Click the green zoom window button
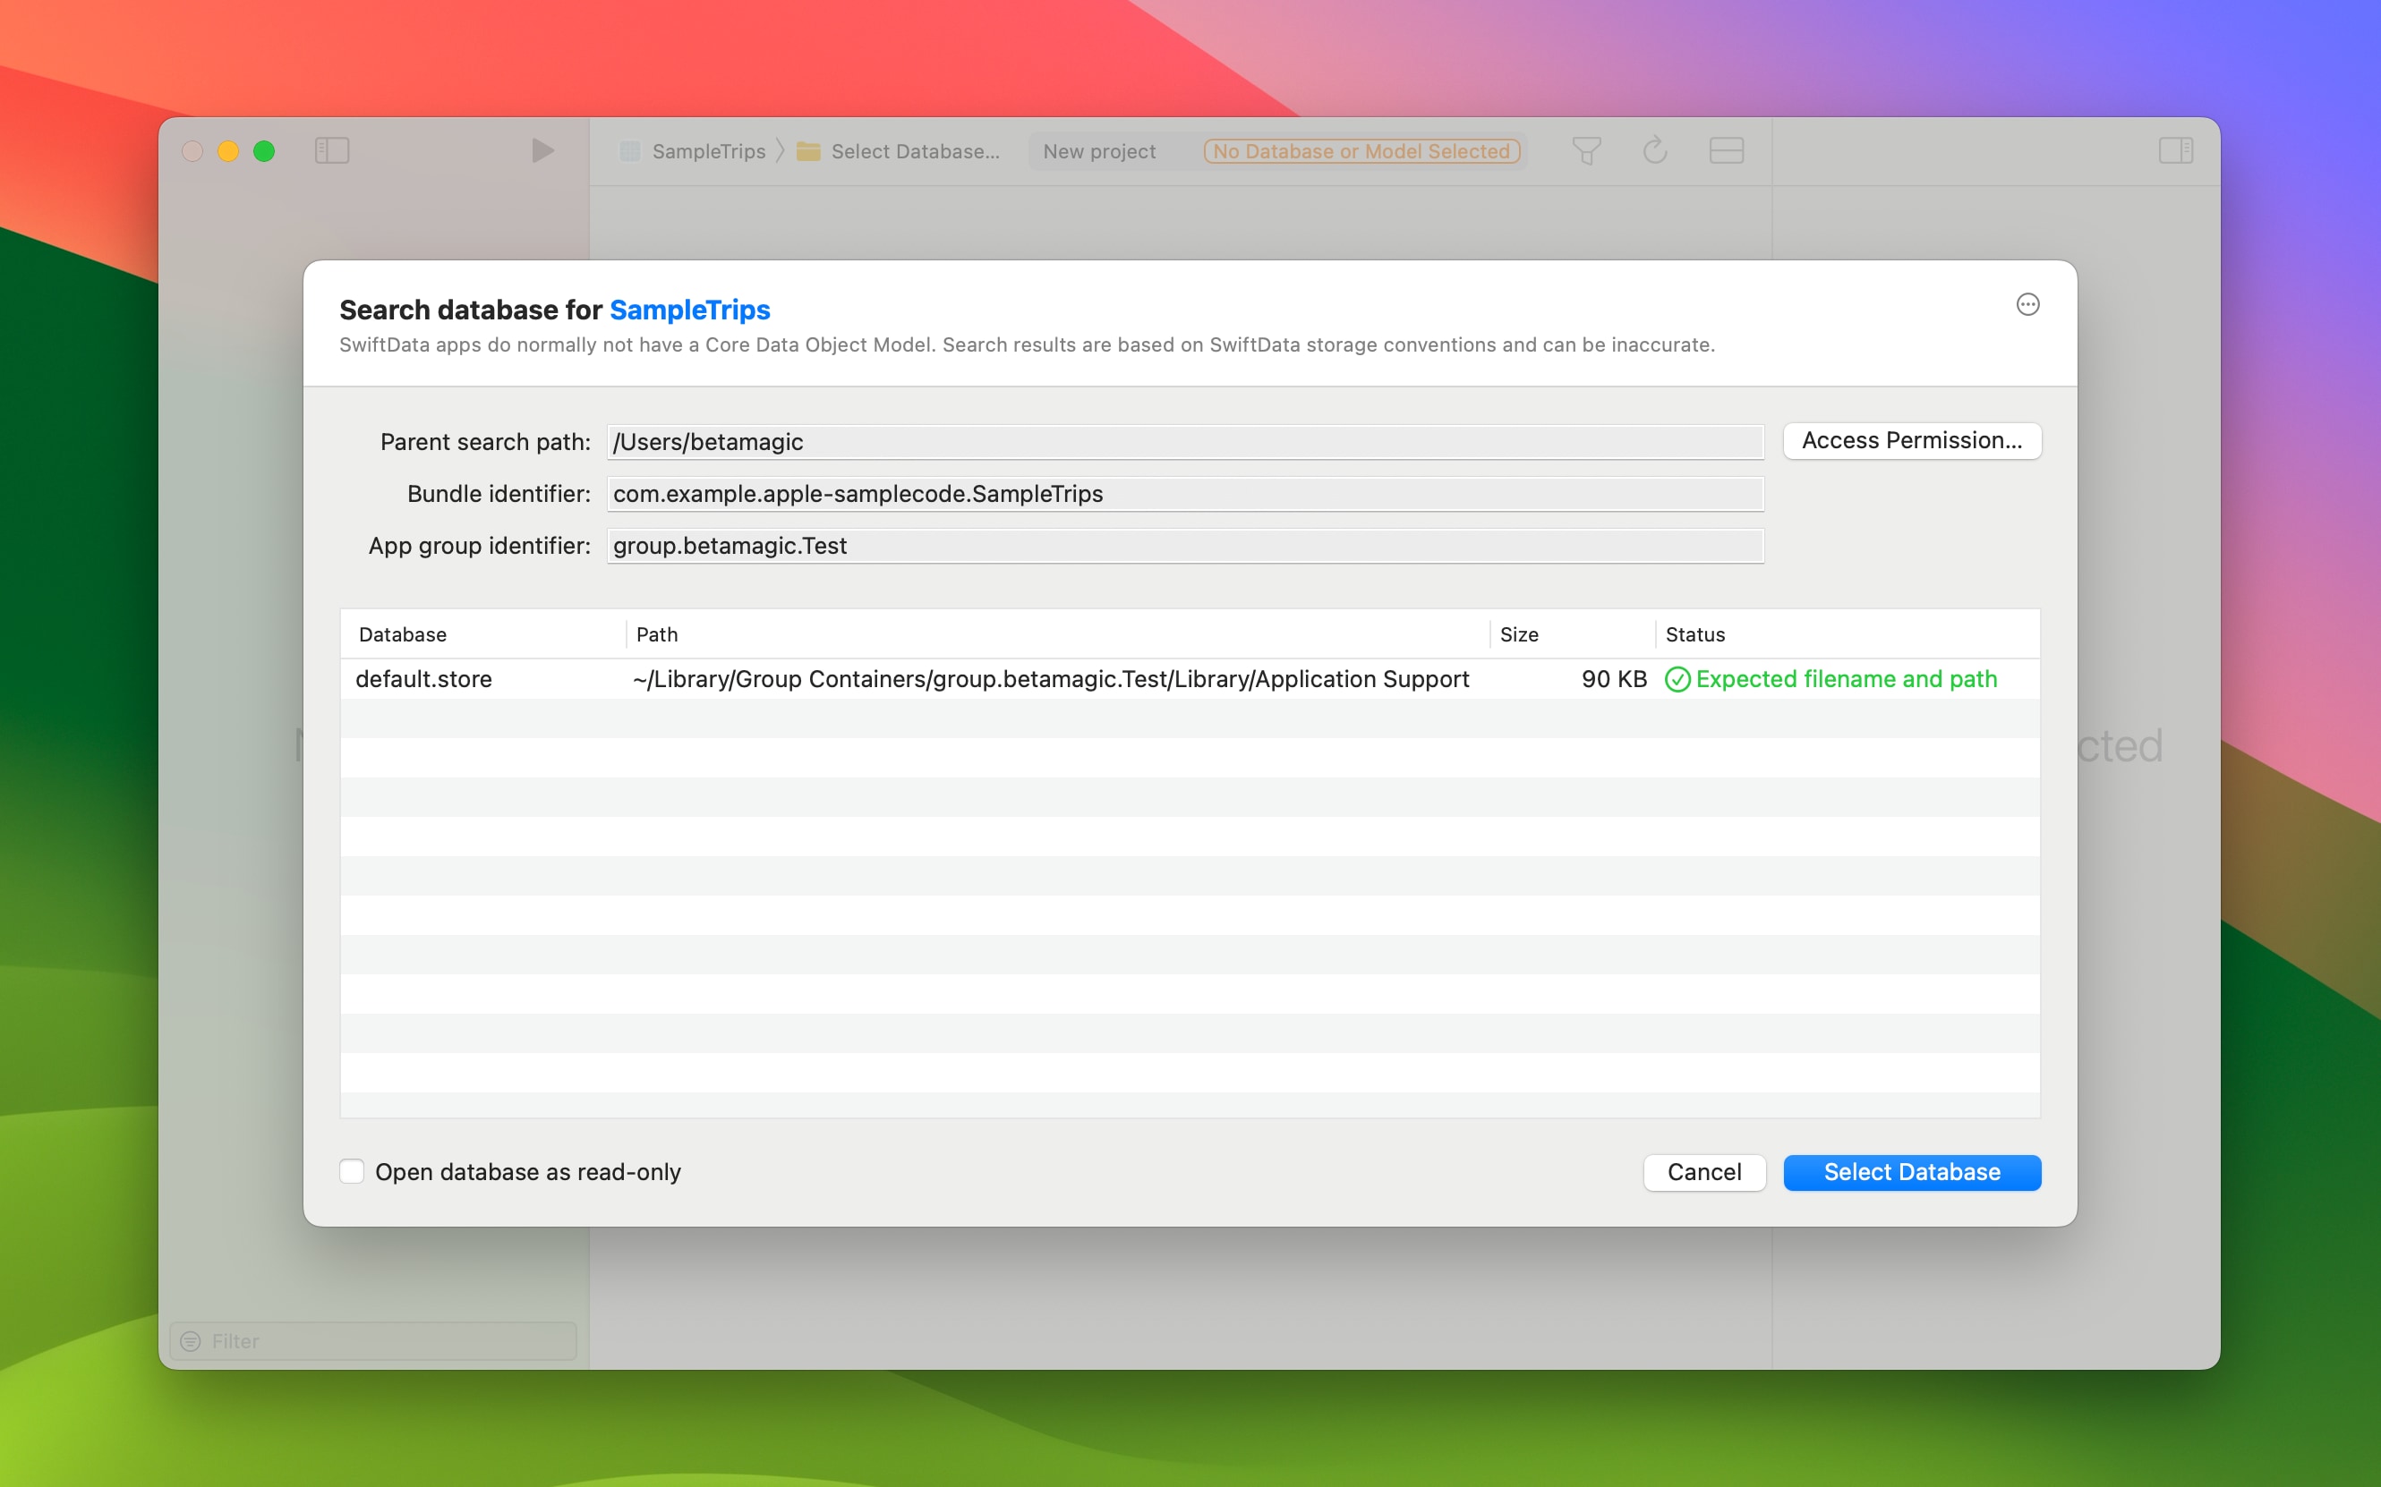 click(x=264, y=151)
